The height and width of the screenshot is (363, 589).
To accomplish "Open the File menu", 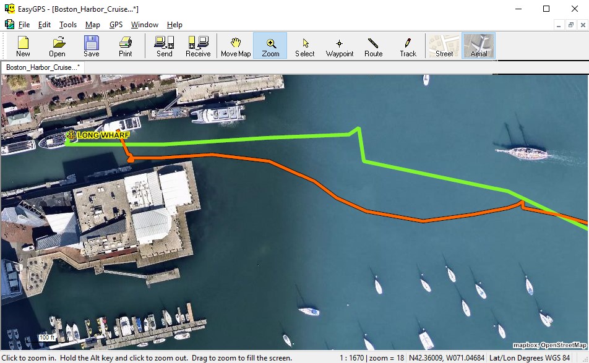I will pyautogui.click(x=24, y=25).
